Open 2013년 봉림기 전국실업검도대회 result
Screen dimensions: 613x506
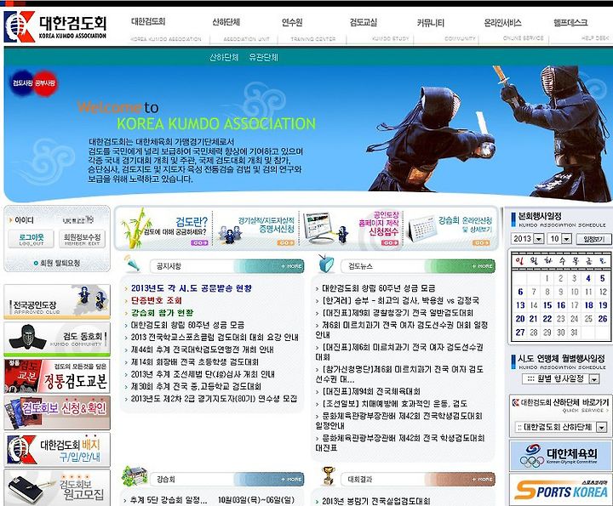click(376, 501)
